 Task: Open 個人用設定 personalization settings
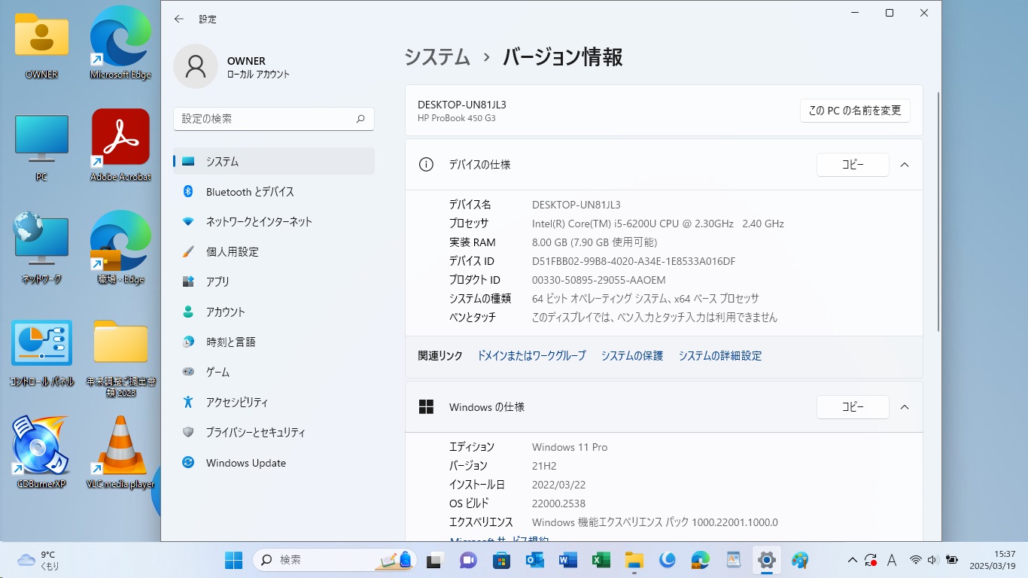coord(232,252)
